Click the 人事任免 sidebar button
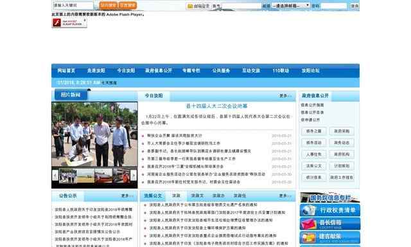Image resolution: width=411 pixels, height=247 pixels. 314,154
